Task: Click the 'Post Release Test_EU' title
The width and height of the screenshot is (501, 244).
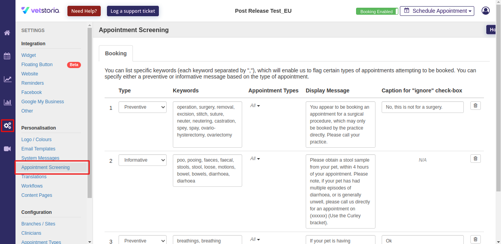Action: 263,11
